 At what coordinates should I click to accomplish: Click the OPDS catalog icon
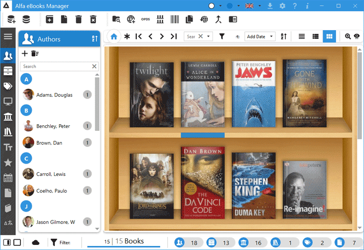tap(145, 19)
